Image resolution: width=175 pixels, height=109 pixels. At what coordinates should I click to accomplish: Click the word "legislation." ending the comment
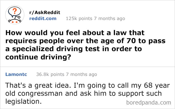coord(23,102)
